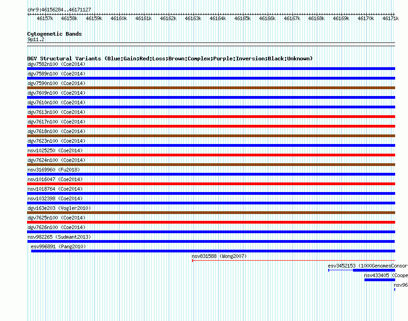
Task: Click the dgv7582n100 (Coe2014) variant label
Action: pos(56,64)
